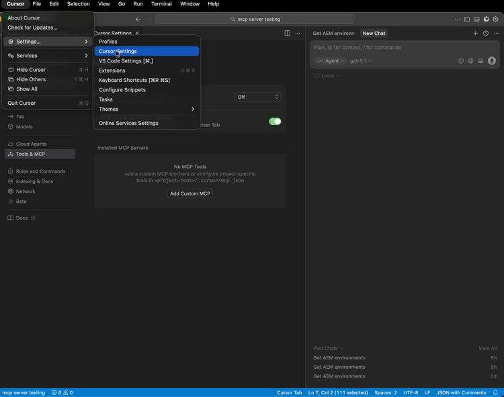Open the Local environment dropdown
This screenshot has height=397, width=504.
[x=327, y=76]
